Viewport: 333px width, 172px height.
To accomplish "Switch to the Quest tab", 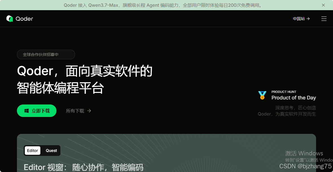I will point(51,151).
